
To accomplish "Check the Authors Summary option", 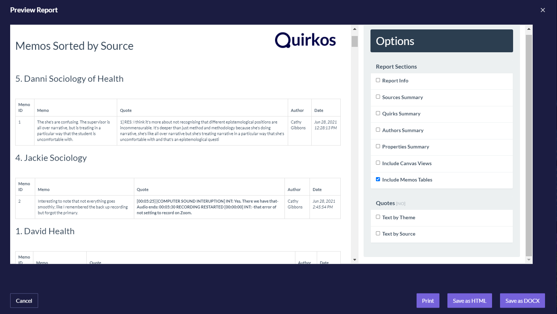I will coord(378,130).
